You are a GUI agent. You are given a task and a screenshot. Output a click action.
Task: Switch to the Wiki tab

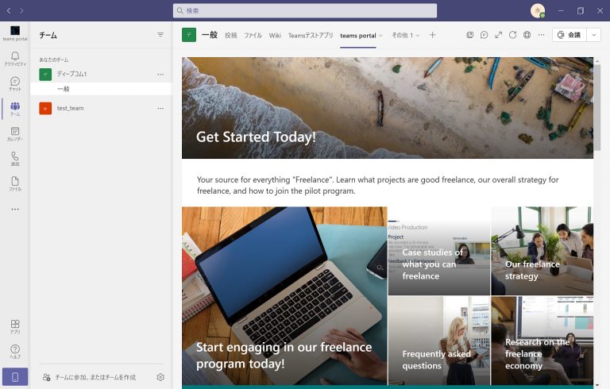click(x=275, y=35)
